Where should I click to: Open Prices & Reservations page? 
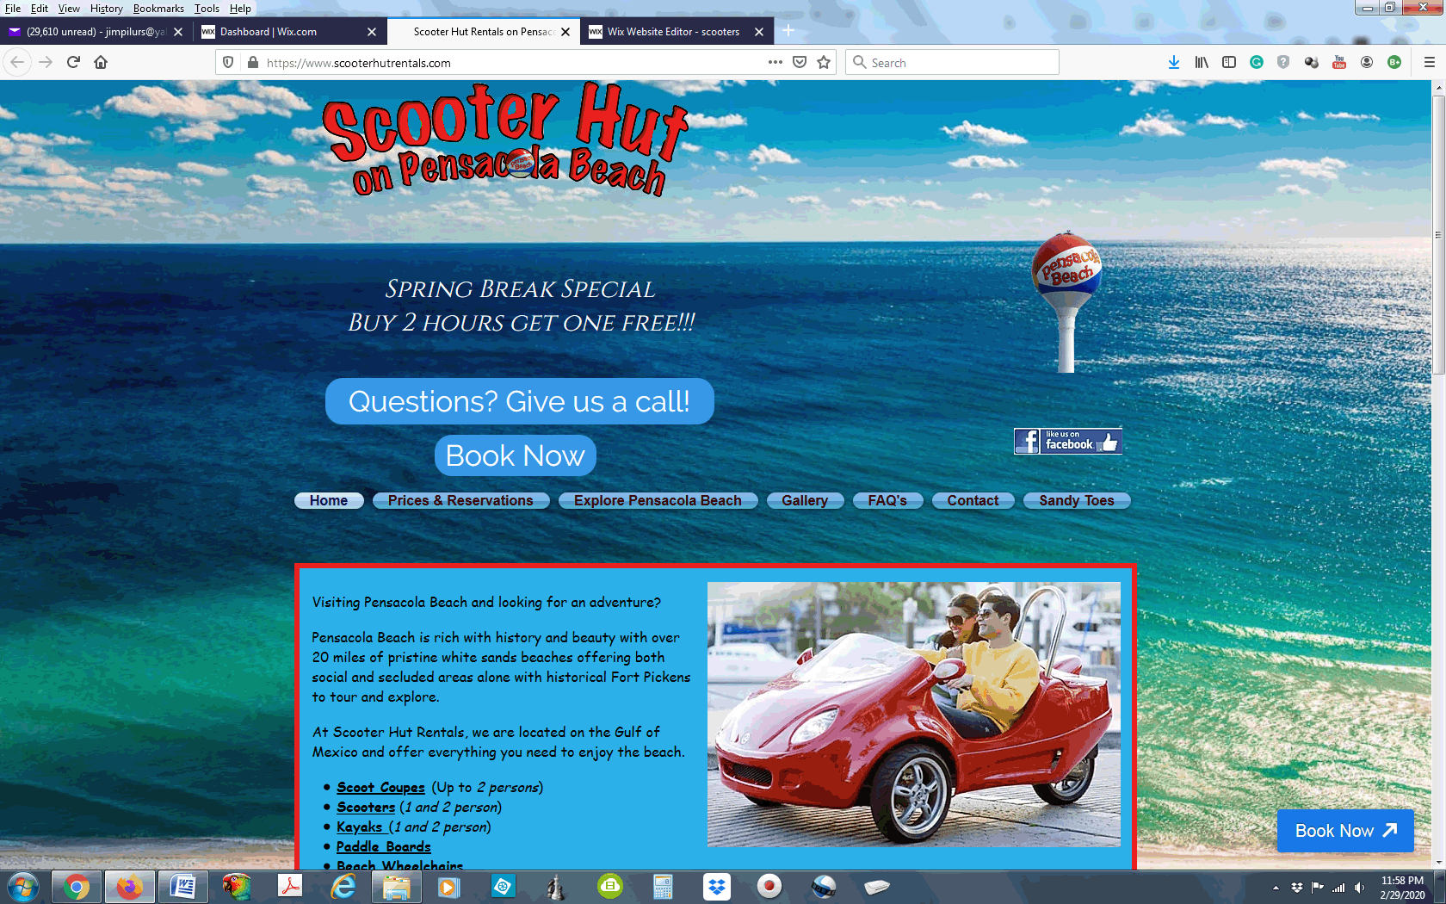460,500
